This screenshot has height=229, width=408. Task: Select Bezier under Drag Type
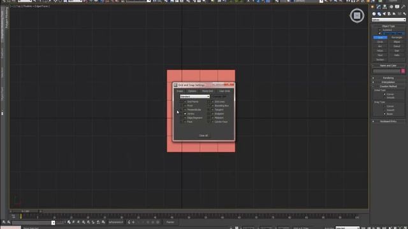tap(384, 114)
